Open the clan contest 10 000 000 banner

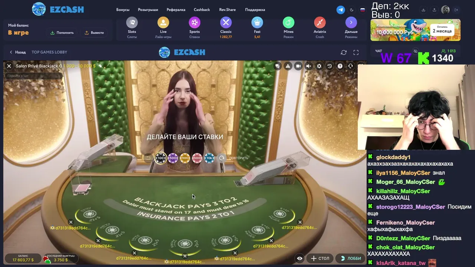coord(415,30)
